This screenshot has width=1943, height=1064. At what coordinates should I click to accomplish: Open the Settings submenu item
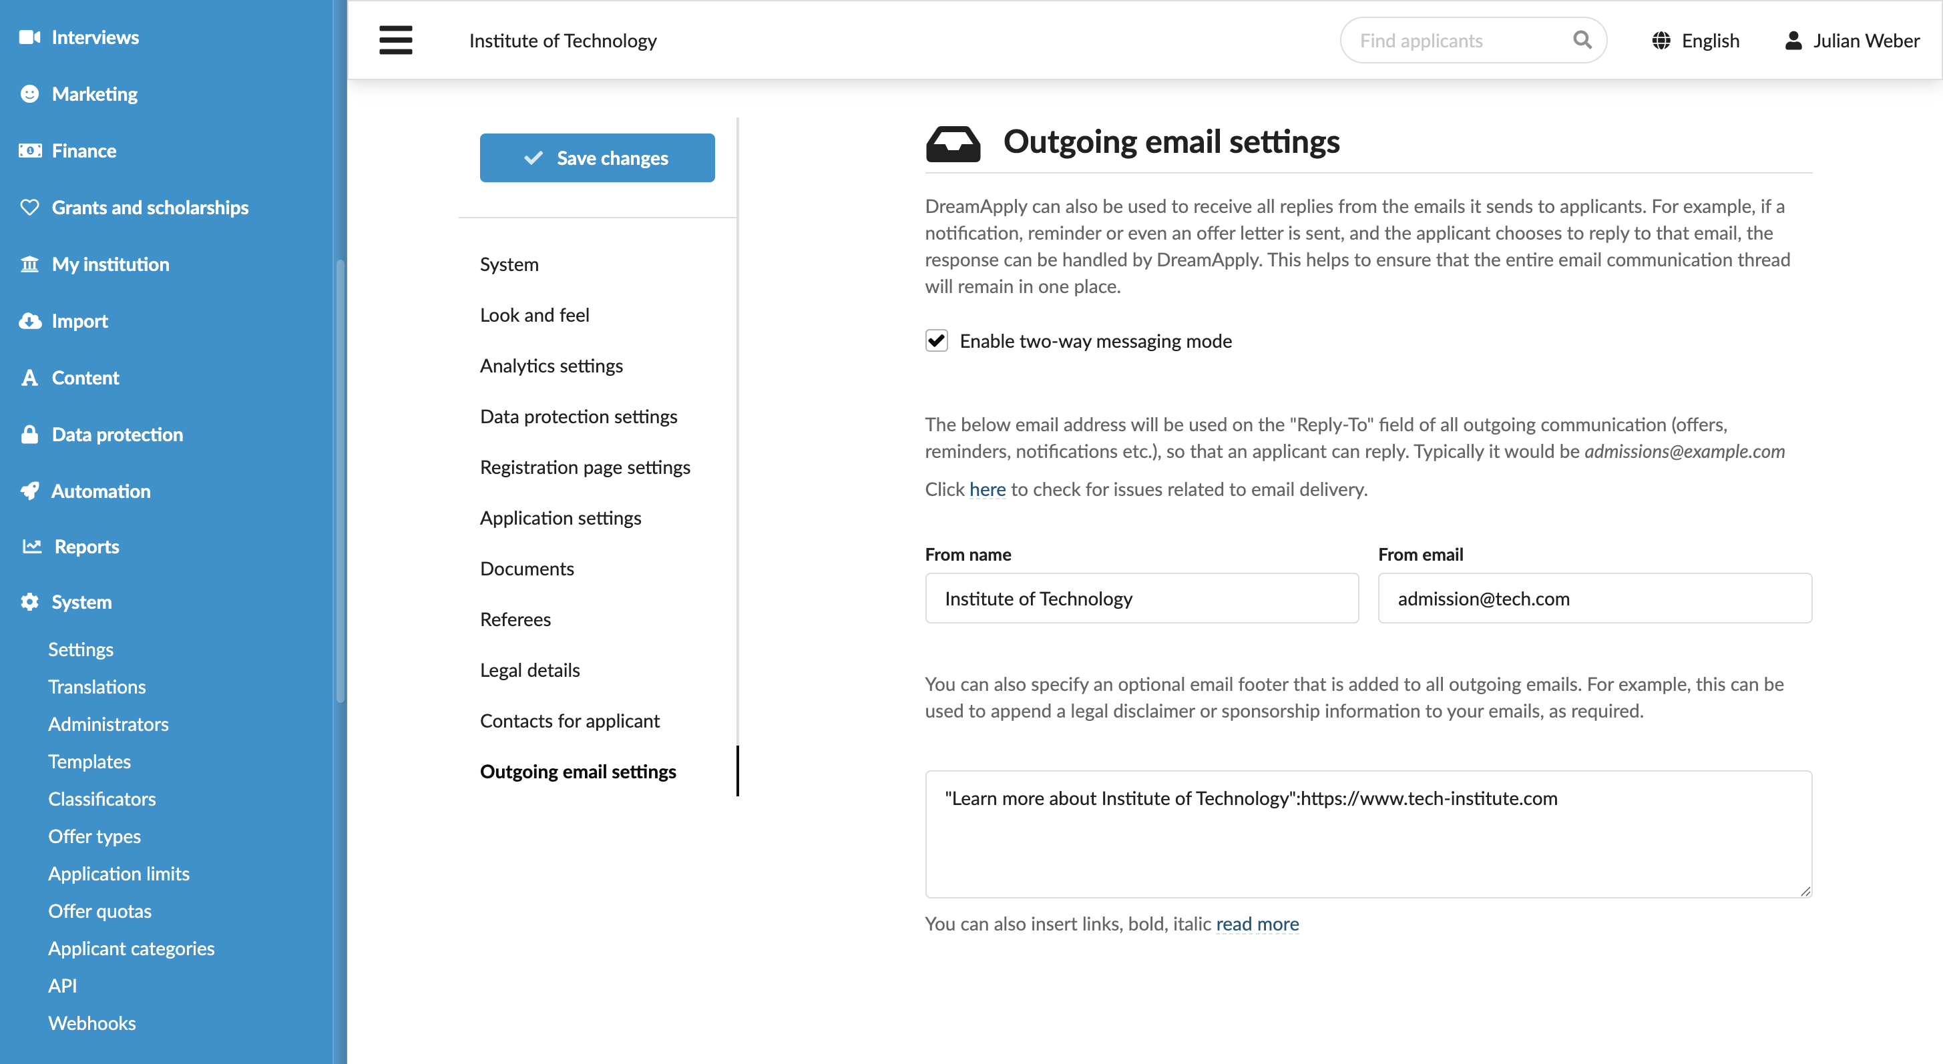coord(81,649)
